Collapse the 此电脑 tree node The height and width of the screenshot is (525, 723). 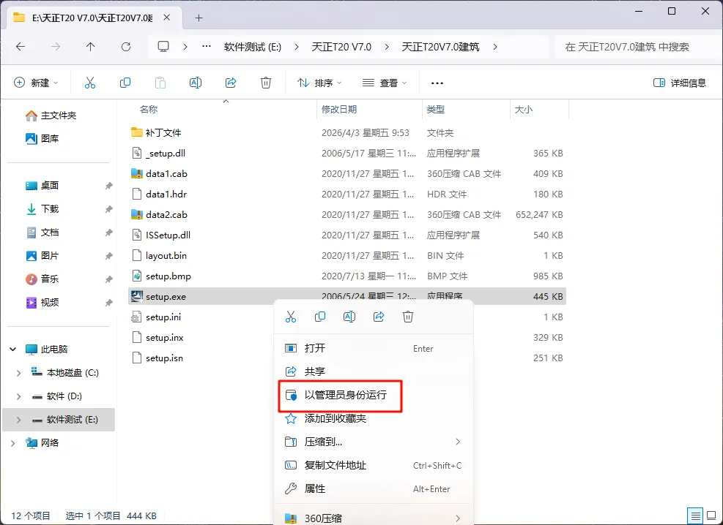(13, 350)
